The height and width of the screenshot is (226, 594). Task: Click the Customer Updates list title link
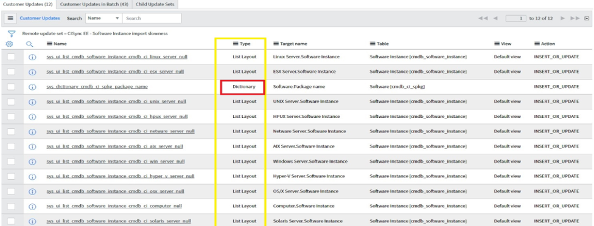pos(40,18)
